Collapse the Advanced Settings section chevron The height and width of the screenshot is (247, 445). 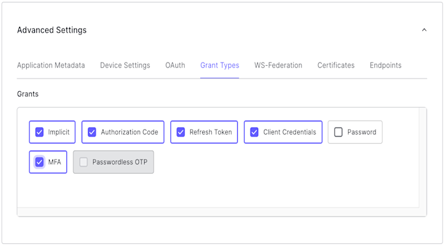click(424, 30)
